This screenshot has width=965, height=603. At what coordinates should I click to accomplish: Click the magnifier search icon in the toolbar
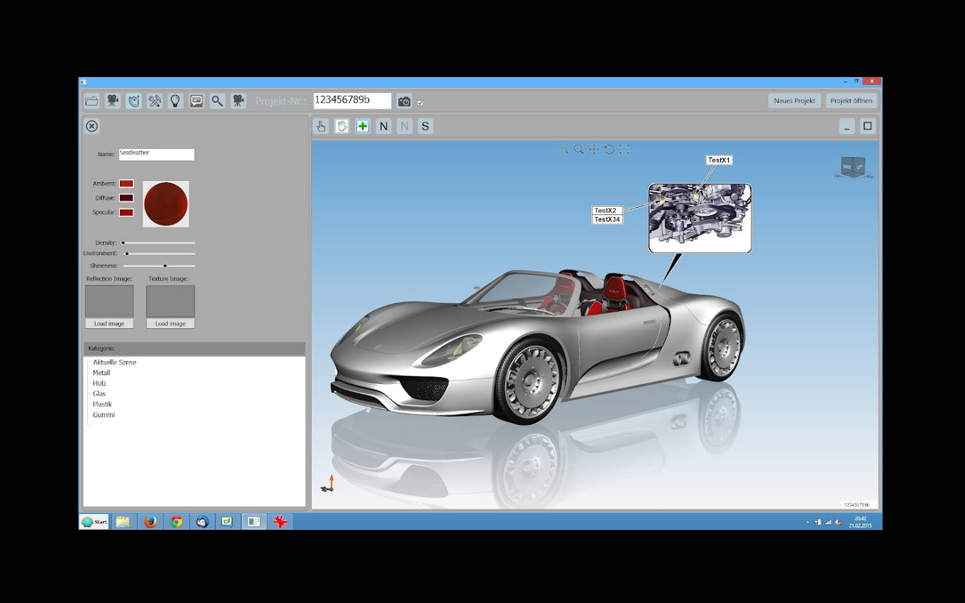217,101
